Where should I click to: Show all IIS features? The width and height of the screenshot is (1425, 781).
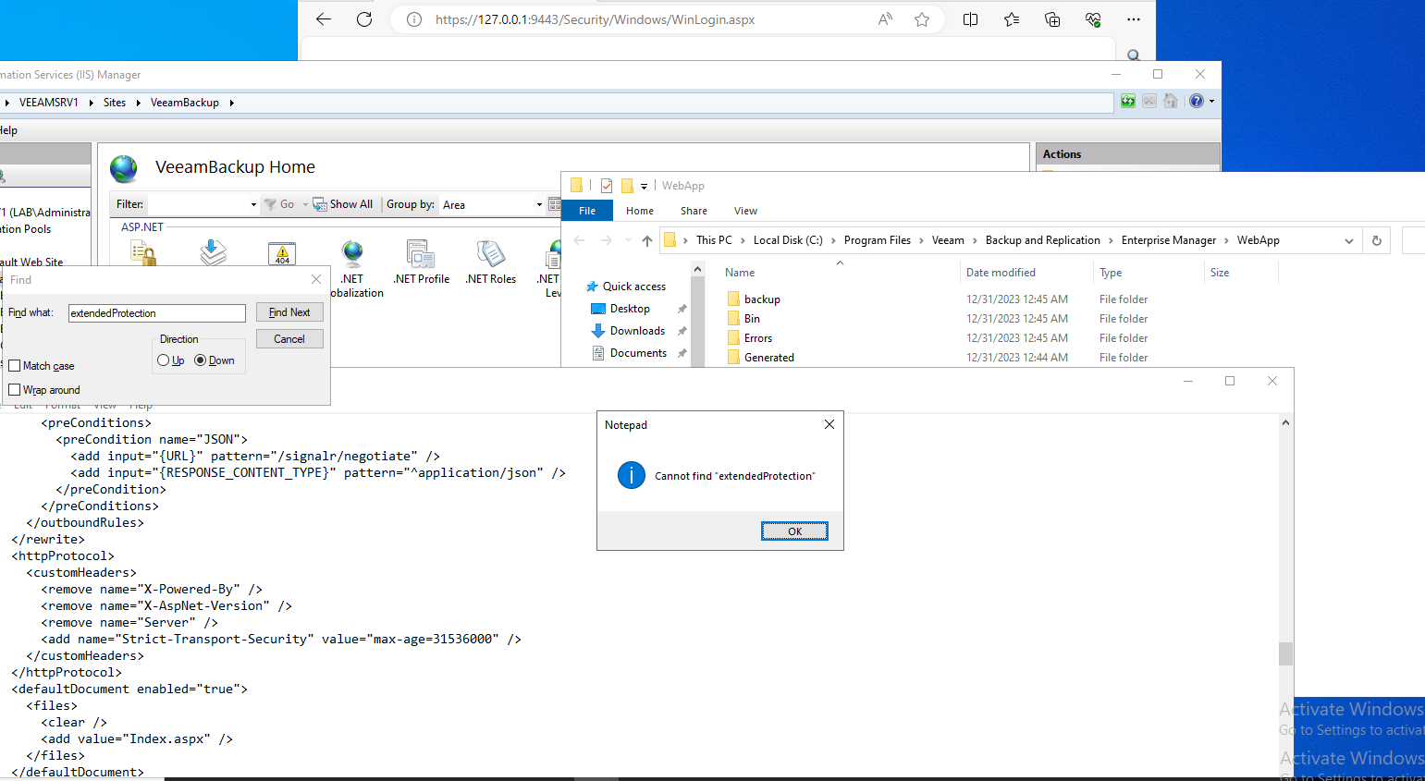point(343,204)
